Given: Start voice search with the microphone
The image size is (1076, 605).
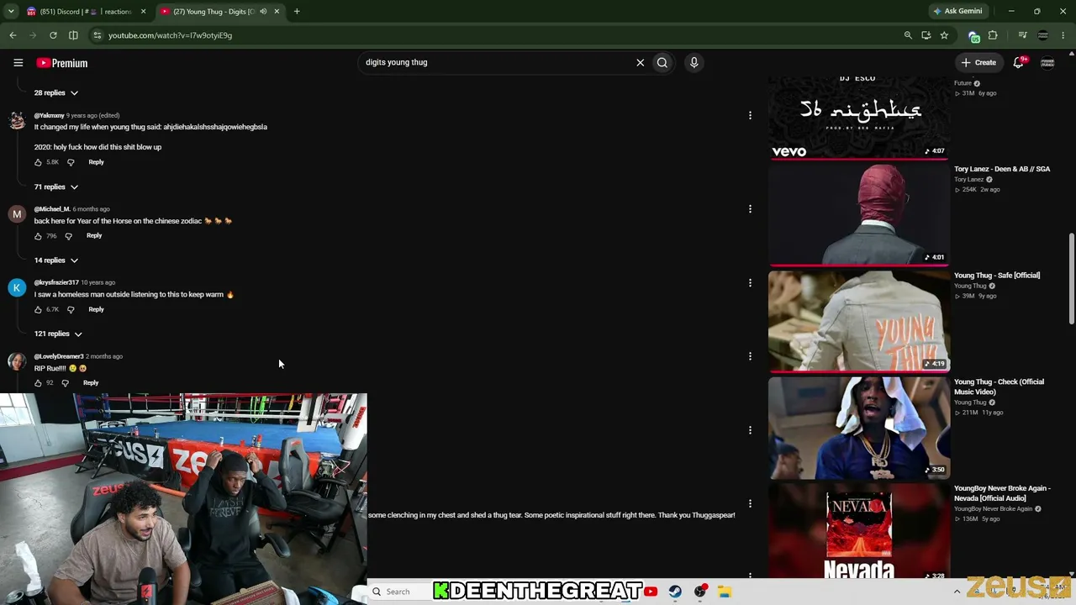Looking at the screenshot, I should (694, 62).
